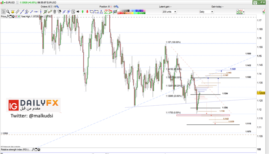Viewport: 269px width, 154px height.
Task: Click the RSI panel window icon
Action: (x=36, y=150)
